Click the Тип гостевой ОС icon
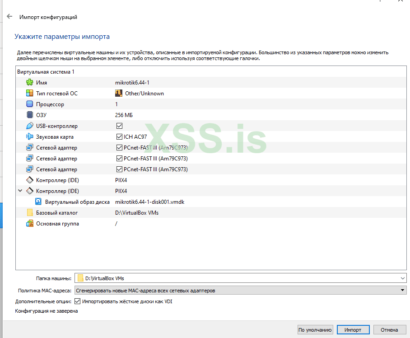The width and height of the screenshot is (410, 338). [30, 93]
